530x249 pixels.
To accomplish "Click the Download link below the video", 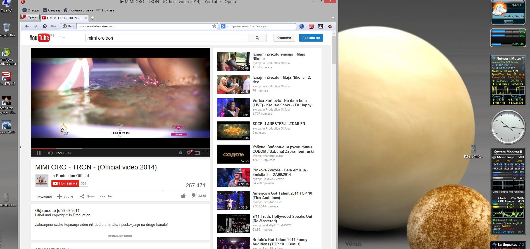I will (44, 197).
